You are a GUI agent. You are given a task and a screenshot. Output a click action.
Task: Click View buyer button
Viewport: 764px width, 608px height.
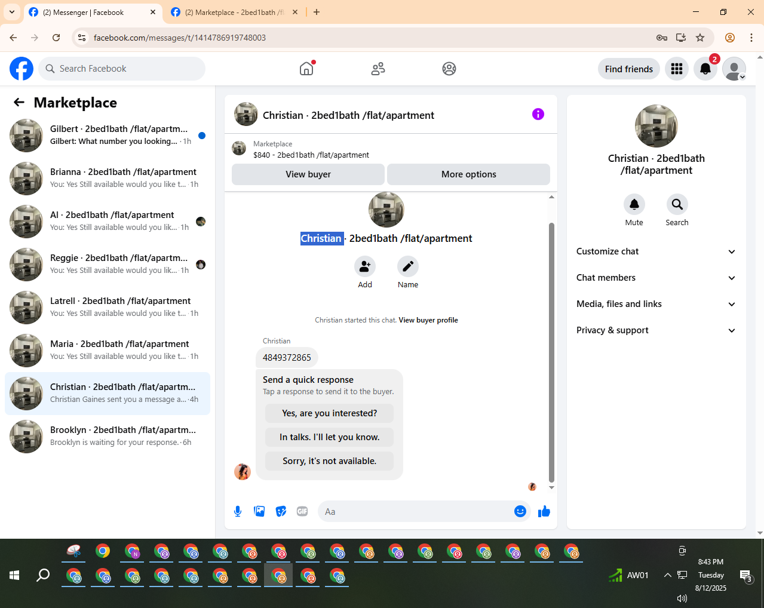pyautogui.click(x=308, y=174)
